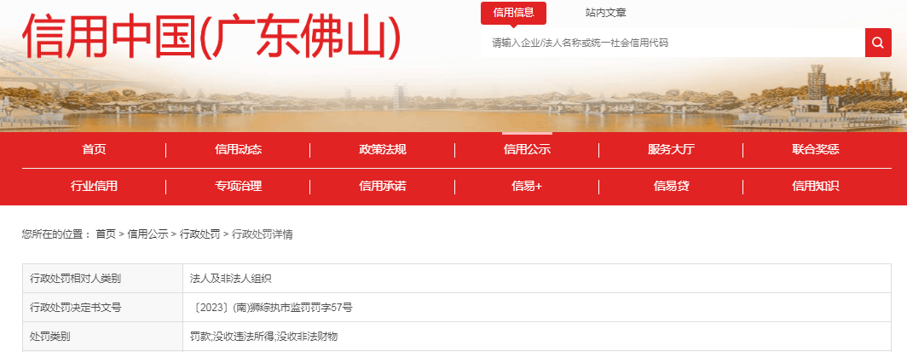Click the 处罚类别 row label

(49, 337)
